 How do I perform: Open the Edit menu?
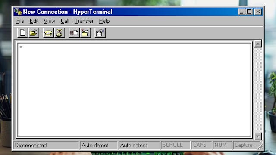click(34, 21)
